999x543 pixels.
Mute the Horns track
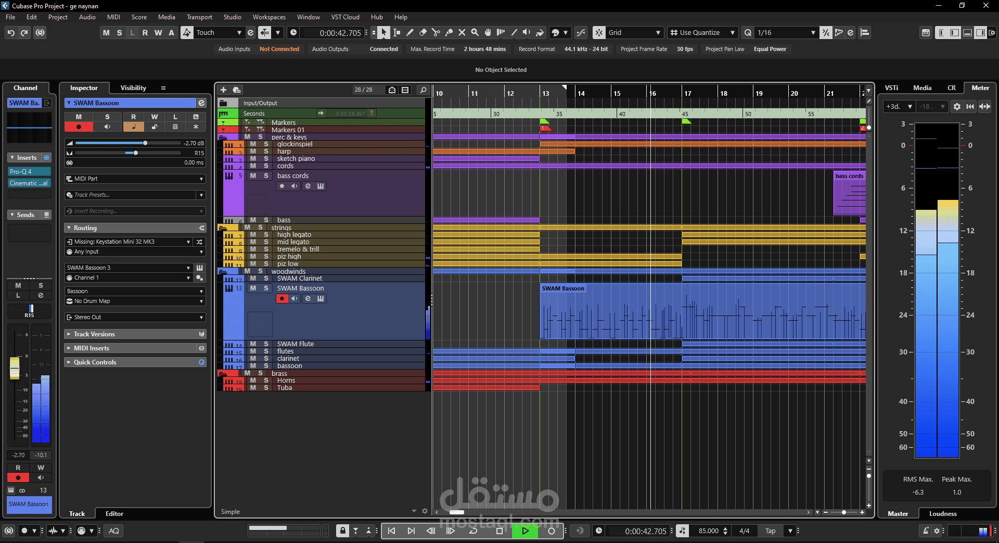click(x=253, y=381)
